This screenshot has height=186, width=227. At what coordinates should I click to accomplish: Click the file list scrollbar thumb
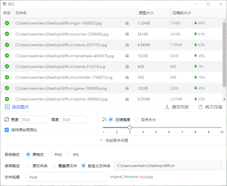coord(224,54)
